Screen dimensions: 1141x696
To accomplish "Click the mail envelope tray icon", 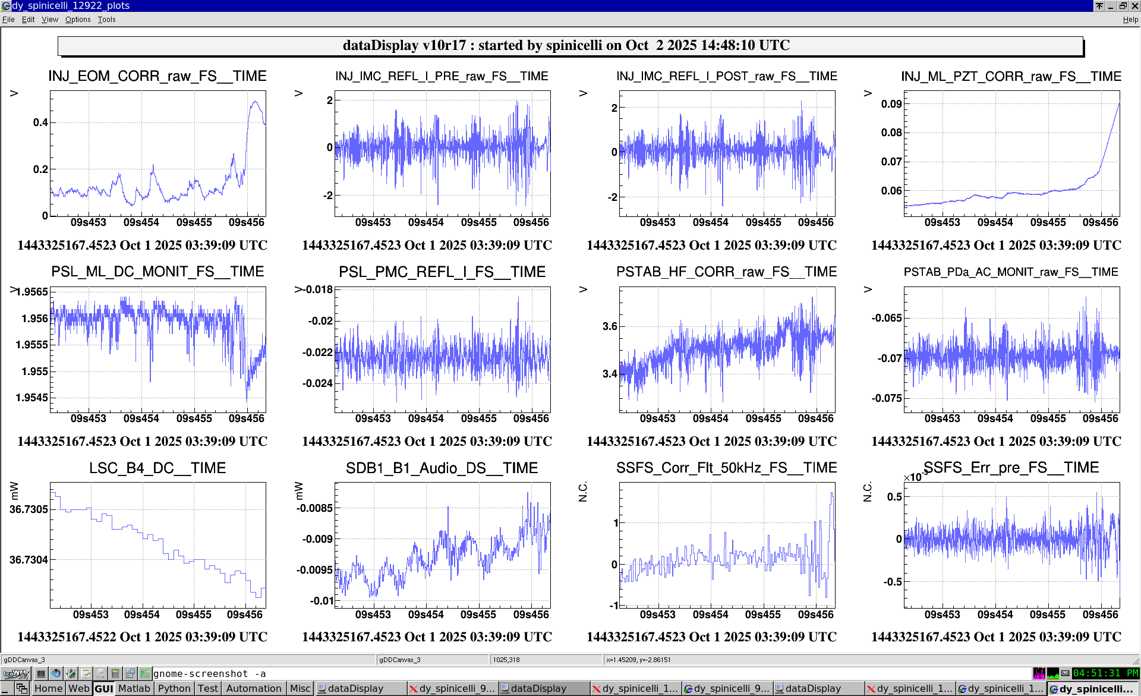I will click(1066, 673).
